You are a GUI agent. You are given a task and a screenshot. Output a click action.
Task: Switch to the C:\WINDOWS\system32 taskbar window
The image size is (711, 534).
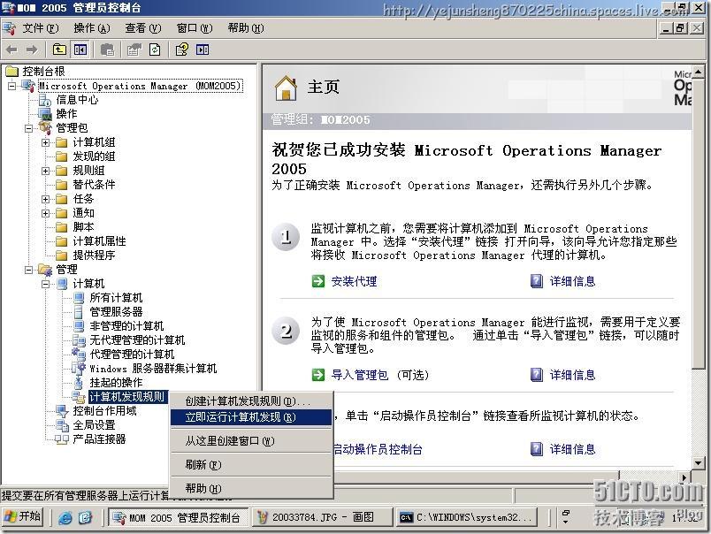[x=467, y=517]
